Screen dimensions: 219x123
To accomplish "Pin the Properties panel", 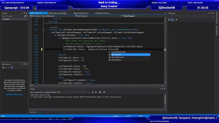I will [211, 13].
